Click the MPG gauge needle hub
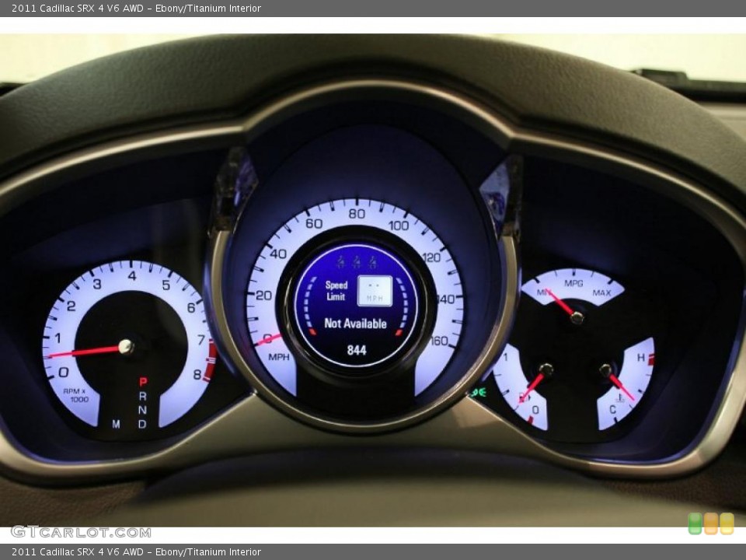746x560 pixels. (x=577, y=317)
